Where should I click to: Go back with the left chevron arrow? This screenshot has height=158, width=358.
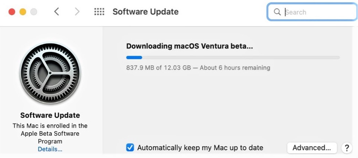tap(57, 12)
